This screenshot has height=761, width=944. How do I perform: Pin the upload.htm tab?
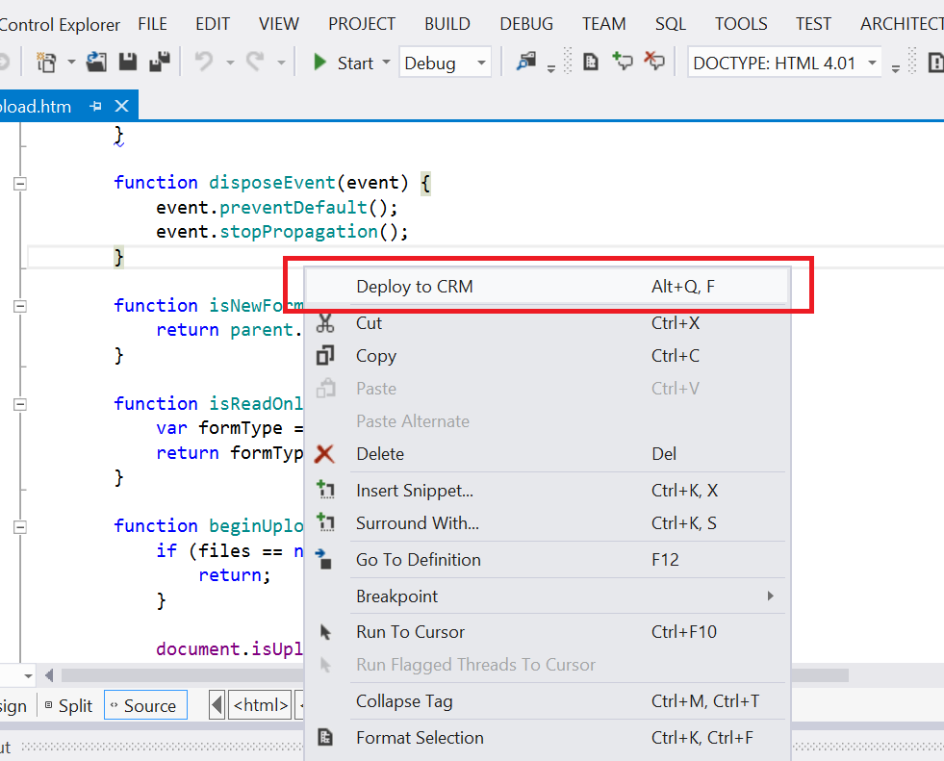tap(95, 106)
